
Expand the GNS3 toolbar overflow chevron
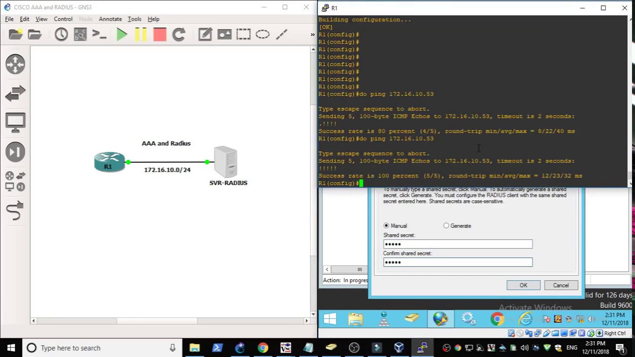(313, 34)
